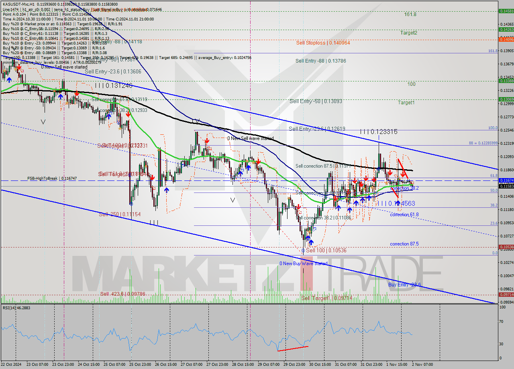The image size is (514, 369).
Task: Select the I I I 0.123315 peak label
Action: (x=379, y=132)
